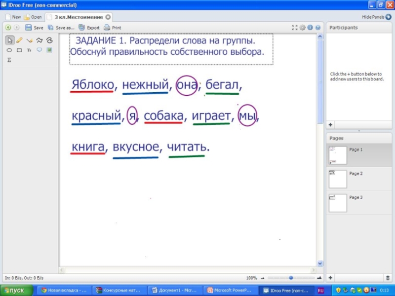Toggle fullscreen mode for the board
Screen dimensions: 395x296
coord(295,28)
